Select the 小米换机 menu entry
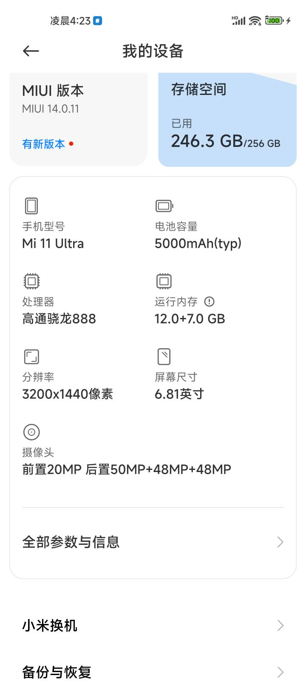 (50, 625)
